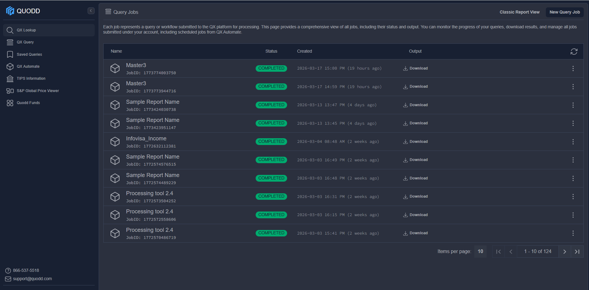Click the Status column header

pos(271,51)
